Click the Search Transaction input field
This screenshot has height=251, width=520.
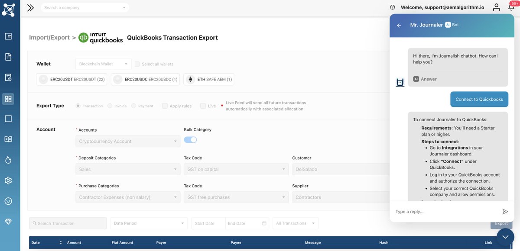click(68, 223)
